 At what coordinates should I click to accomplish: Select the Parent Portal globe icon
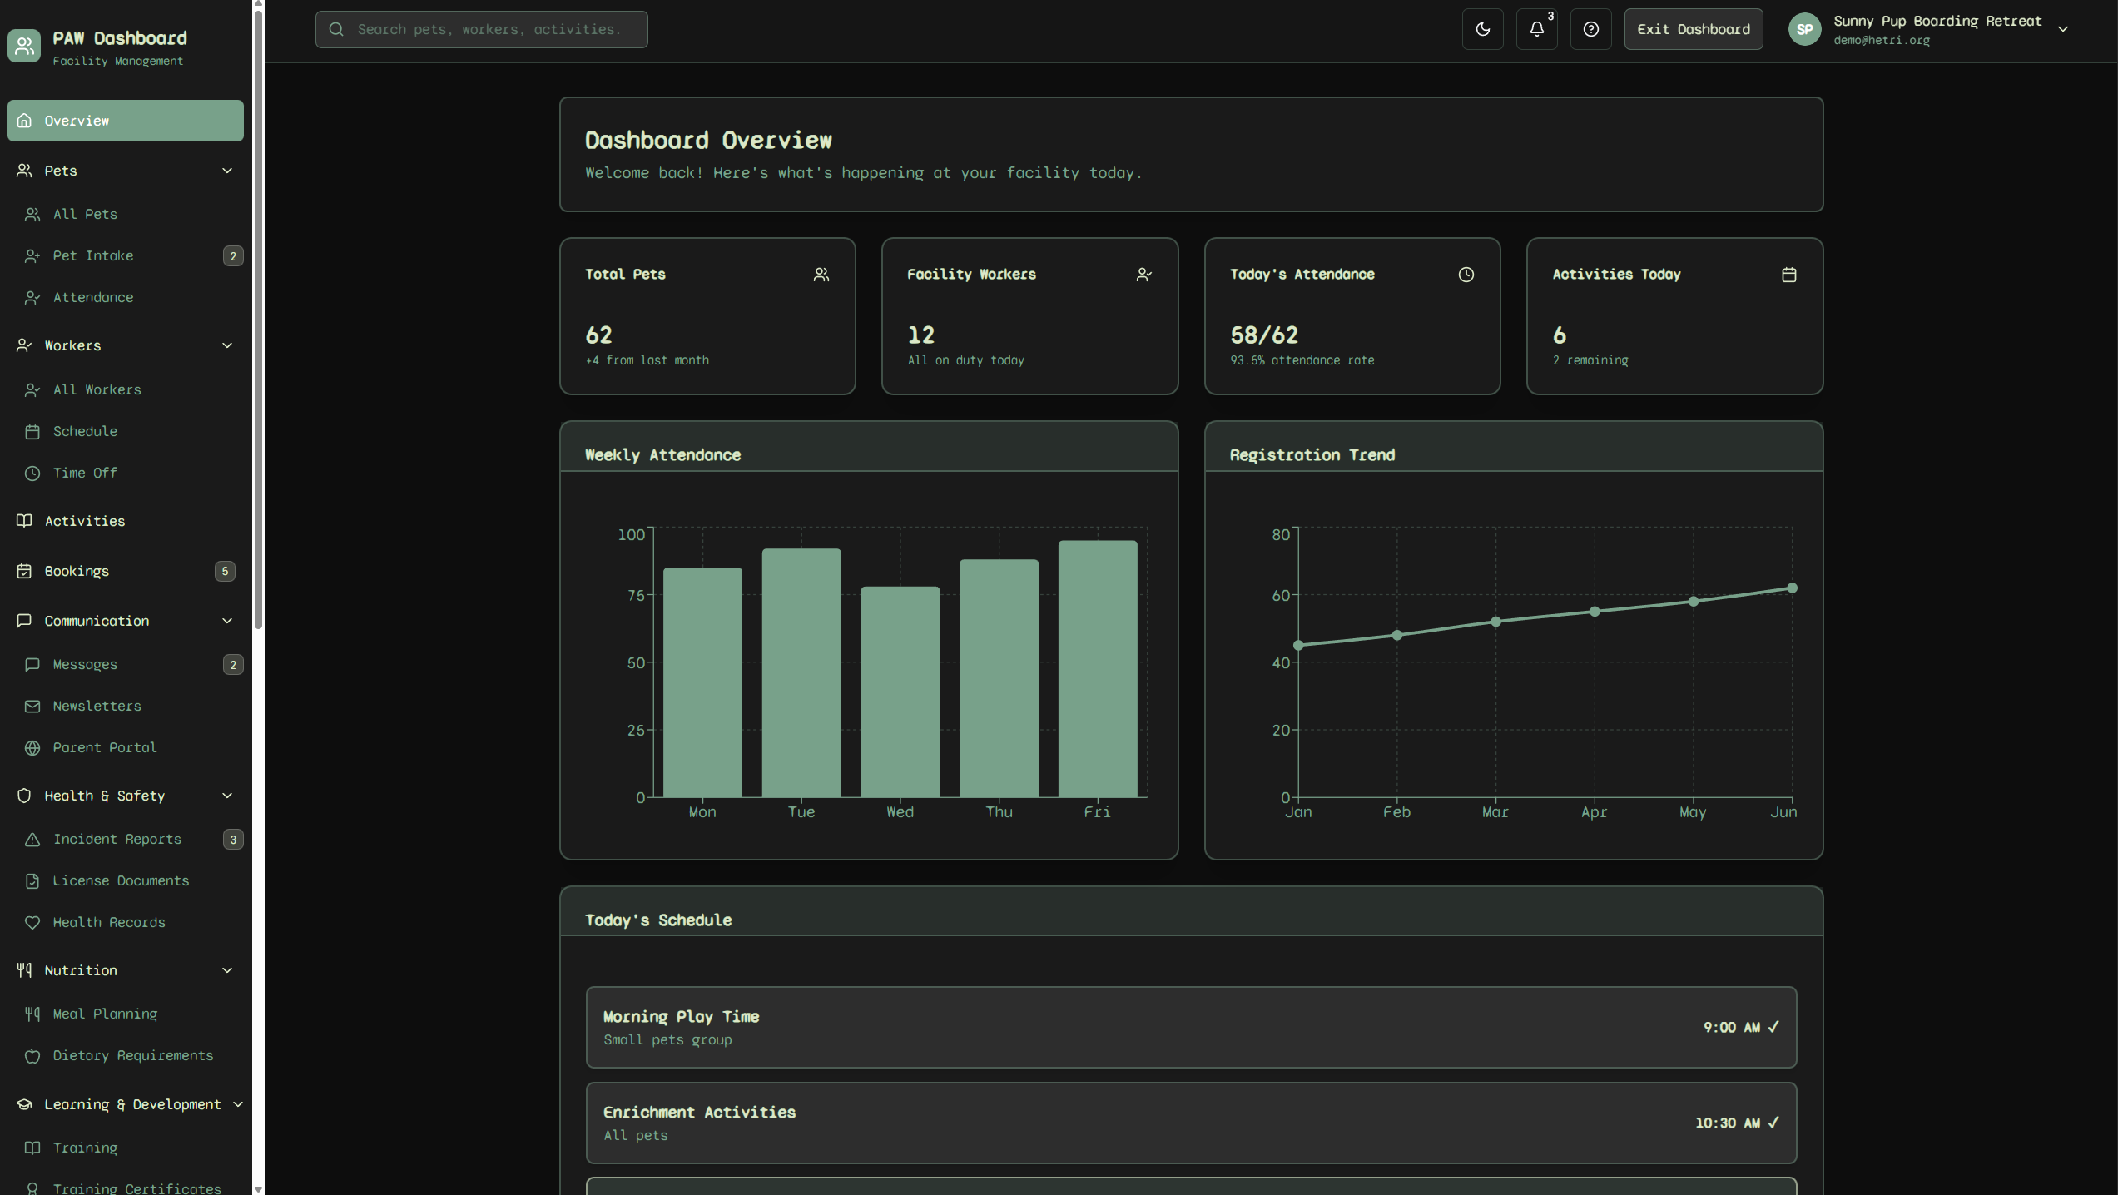click(x=32, y=747)
